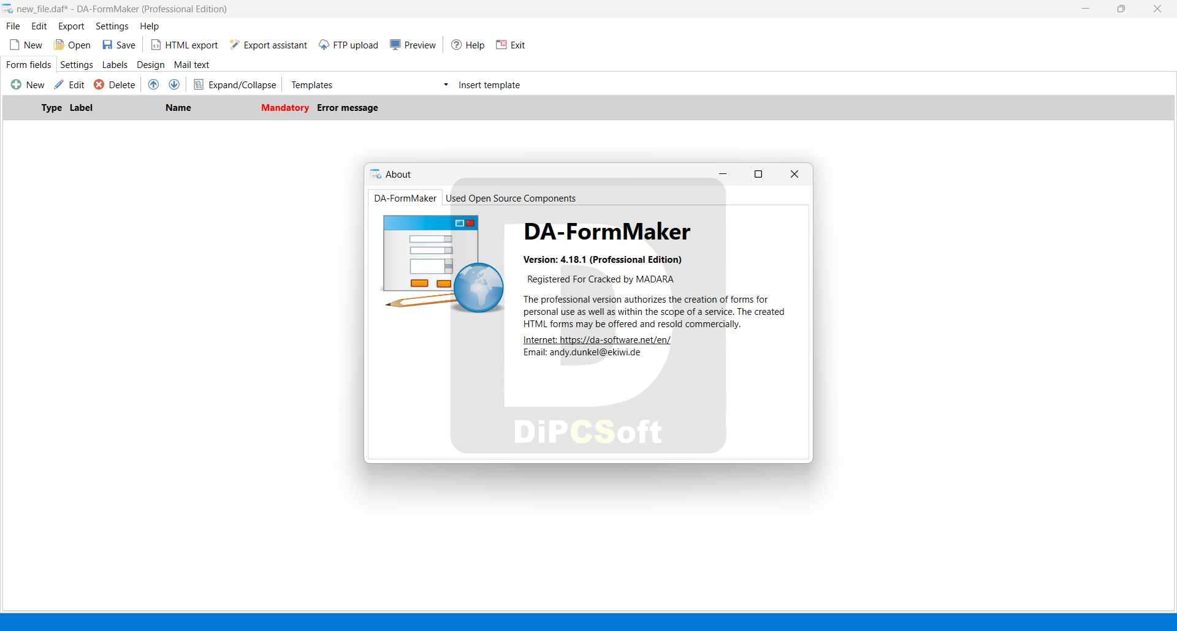Select the DA-FormMaker tab in About dialog
This screenshot has width=1177, height=631.
click(x=405, y=198)
